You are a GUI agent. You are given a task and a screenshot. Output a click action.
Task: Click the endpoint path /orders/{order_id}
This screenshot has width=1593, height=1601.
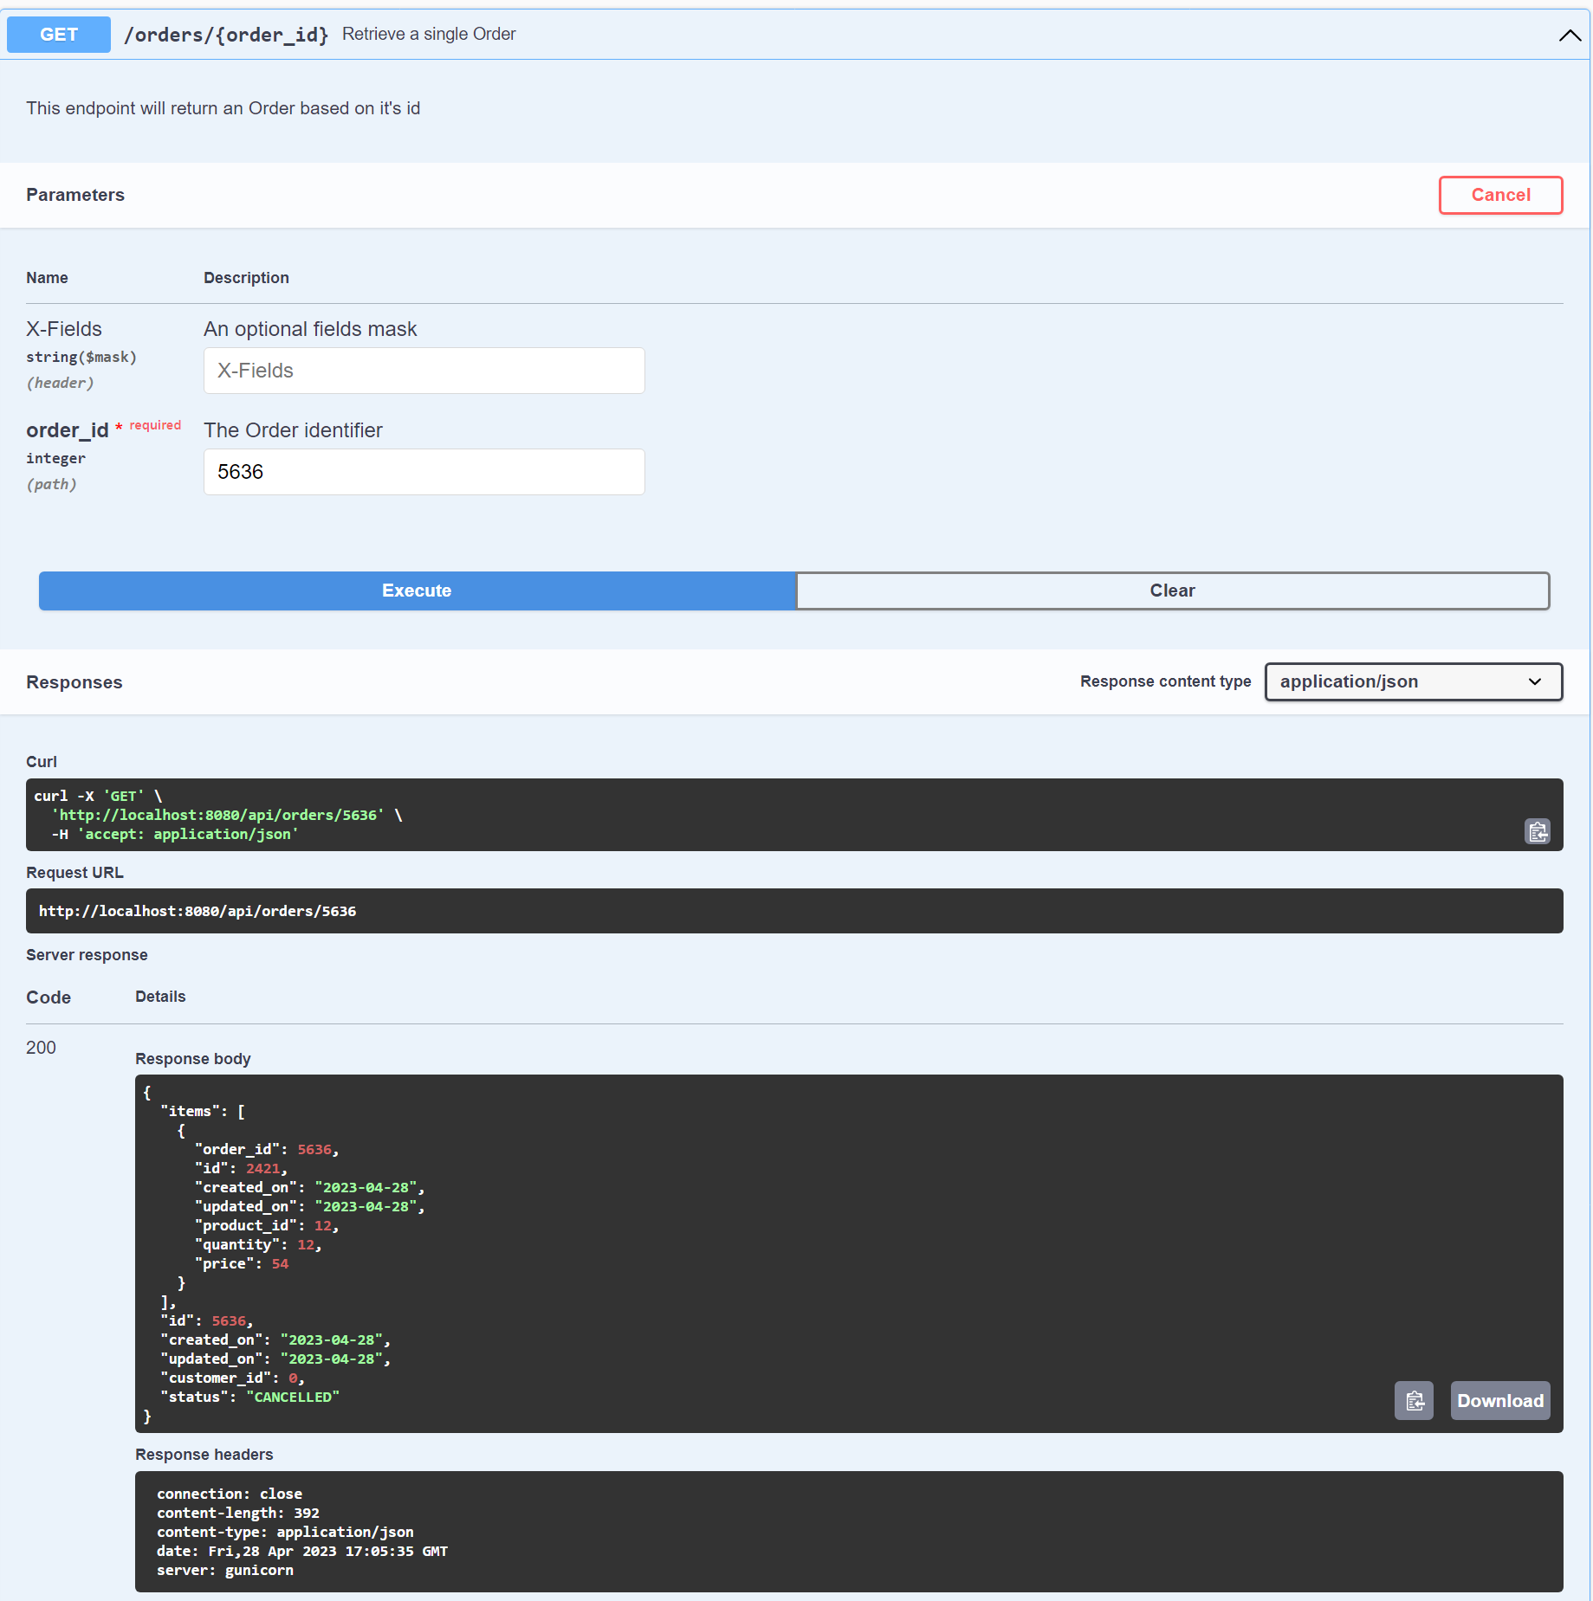point(226,35)
